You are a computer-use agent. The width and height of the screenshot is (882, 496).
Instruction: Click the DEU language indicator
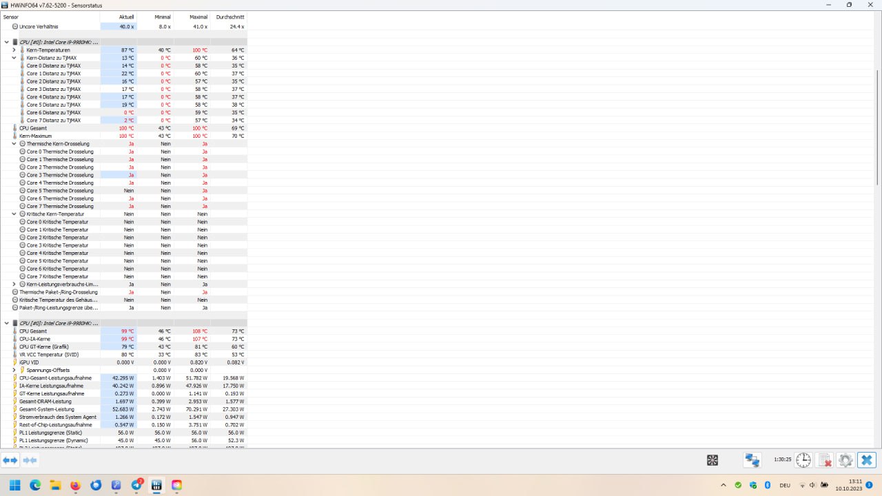click(x=785, y=485)
